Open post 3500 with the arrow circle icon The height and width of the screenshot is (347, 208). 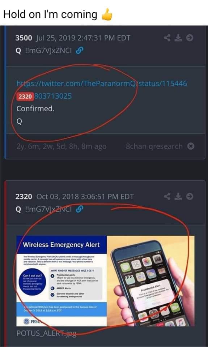coord(190,38)
